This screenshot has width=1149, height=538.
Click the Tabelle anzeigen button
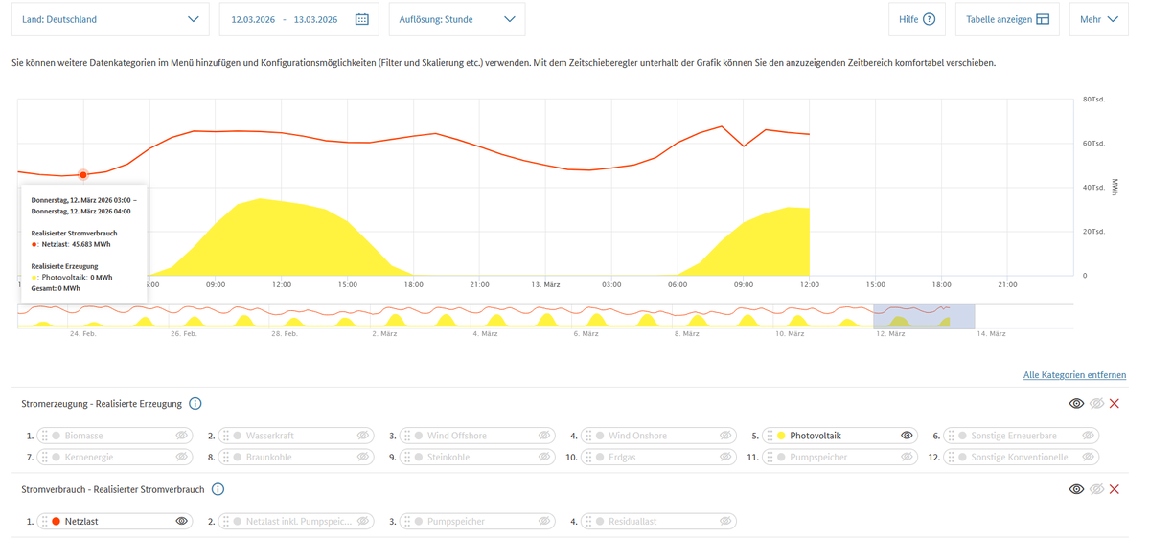(1007, 20)
